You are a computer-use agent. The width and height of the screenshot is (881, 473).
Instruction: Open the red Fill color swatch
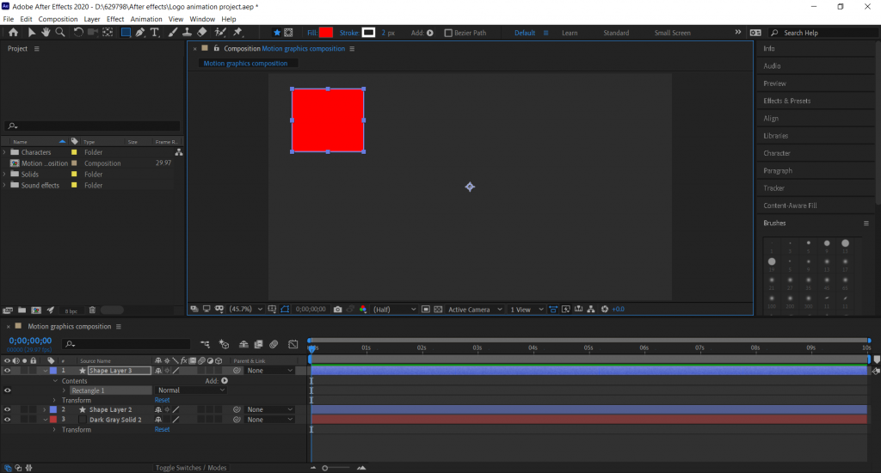point(326,33)
